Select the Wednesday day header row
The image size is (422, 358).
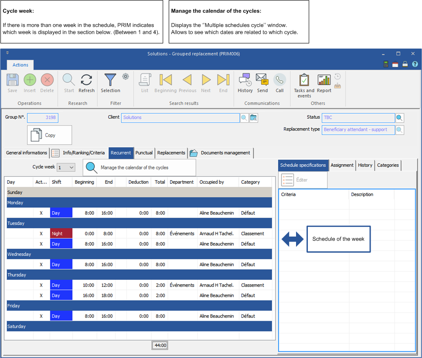(x=140, y=254)
